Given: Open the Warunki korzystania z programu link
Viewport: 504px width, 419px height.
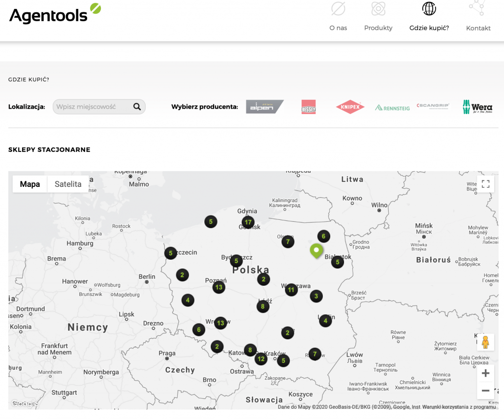Looking at the screenshot, I should point(459,407).
